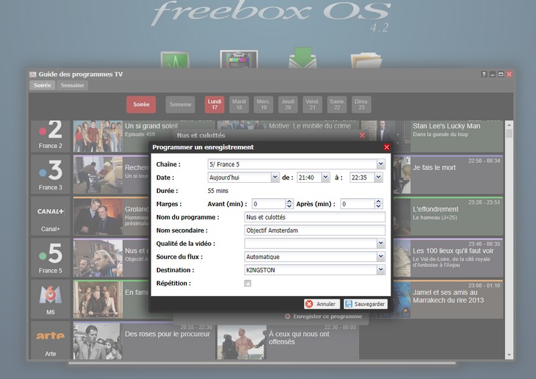Switch to the Semaine tab
Image resolution: width=536 pixels, height=379 pixels.
pyautogui.click(x=72, y=86)
